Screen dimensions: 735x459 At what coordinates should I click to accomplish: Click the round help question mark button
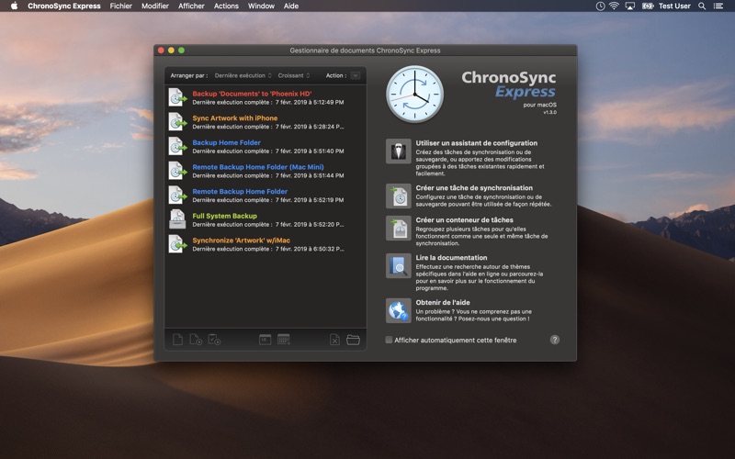pyautogui.click(x=555, y=340)
